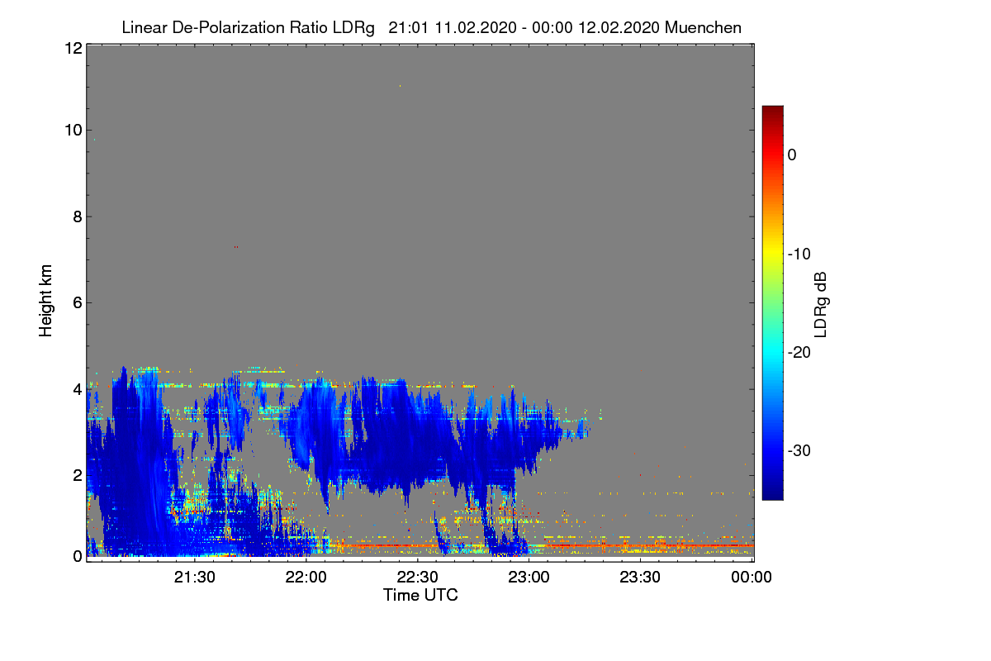This screenshot has width=991, height=661.
Task: Click the '21:30' time tick label
Action: 195,577
